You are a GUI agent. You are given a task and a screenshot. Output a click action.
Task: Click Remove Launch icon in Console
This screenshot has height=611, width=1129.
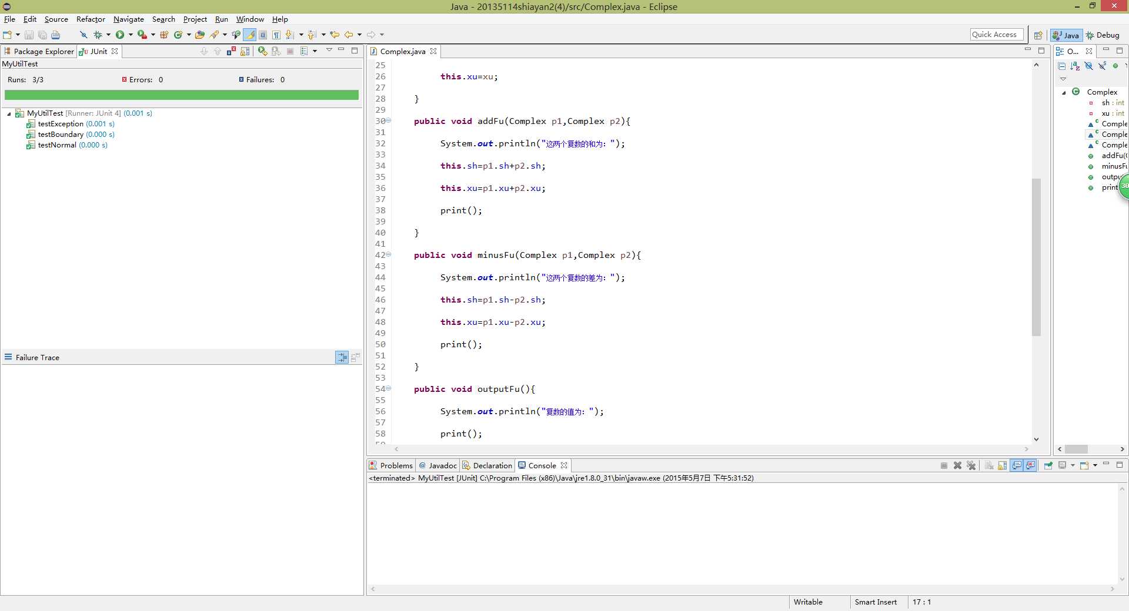[957, 465]
